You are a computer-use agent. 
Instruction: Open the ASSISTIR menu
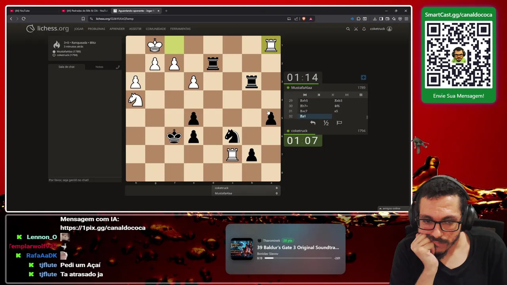click(135, 29)
